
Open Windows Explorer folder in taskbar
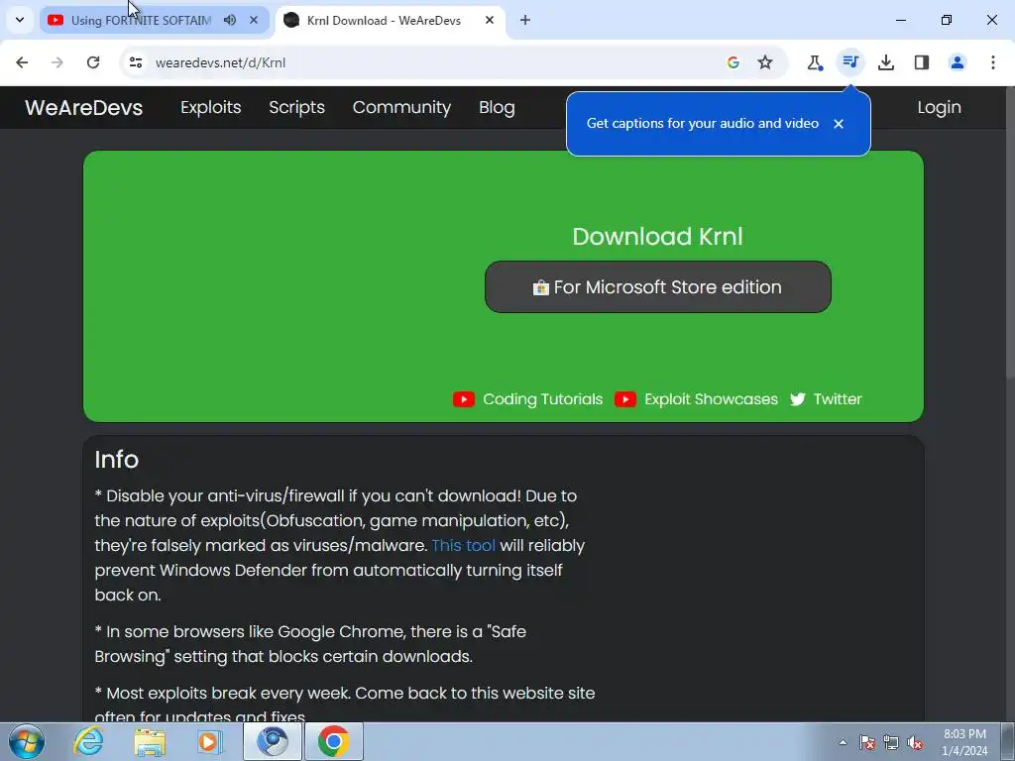pyautogui.click(x=150, y=742)
